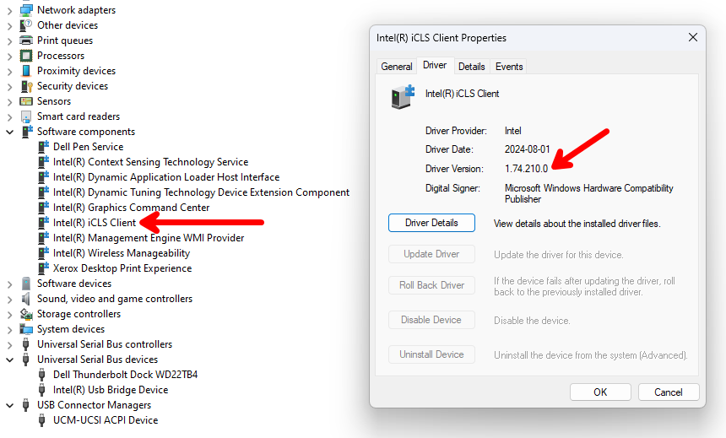Collapse the USB Connector Managers node
726x438 pixels.
tap(9, 405)
